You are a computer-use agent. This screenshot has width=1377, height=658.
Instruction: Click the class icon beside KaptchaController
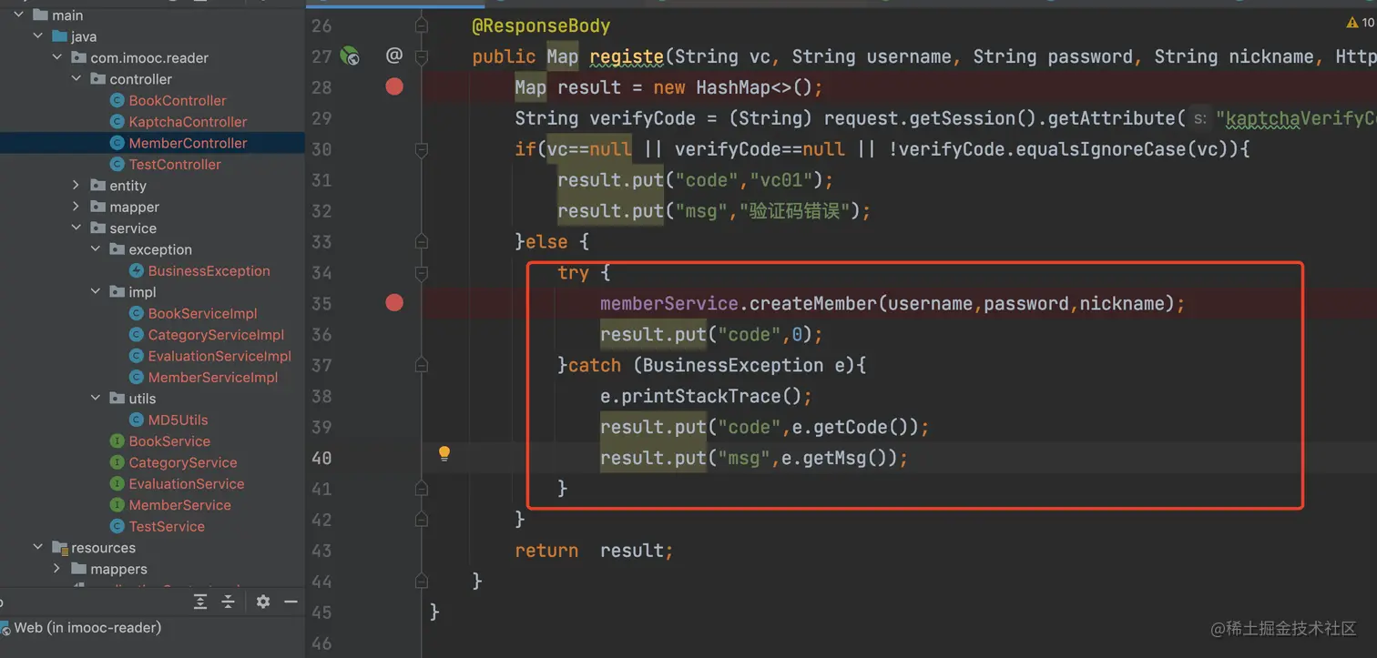(x=117, y=121)
